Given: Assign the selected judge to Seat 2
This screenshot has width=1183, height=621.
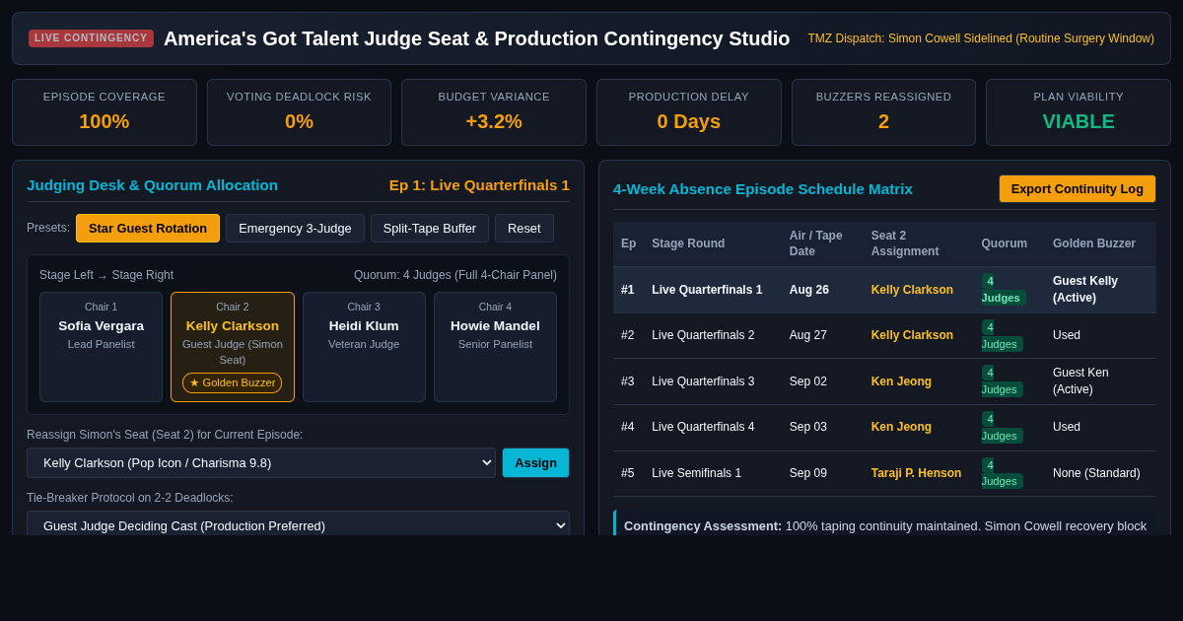Looking at the screenshot, I should click(x=535, y=463).
